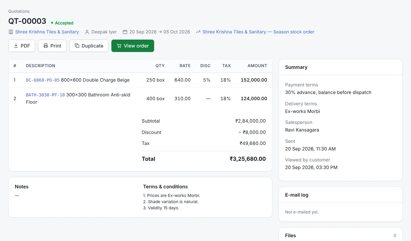Image resolution: width=411 pixels, height=241 pixels.
Task: Click the Notes heading
Action: pos(21,187)
